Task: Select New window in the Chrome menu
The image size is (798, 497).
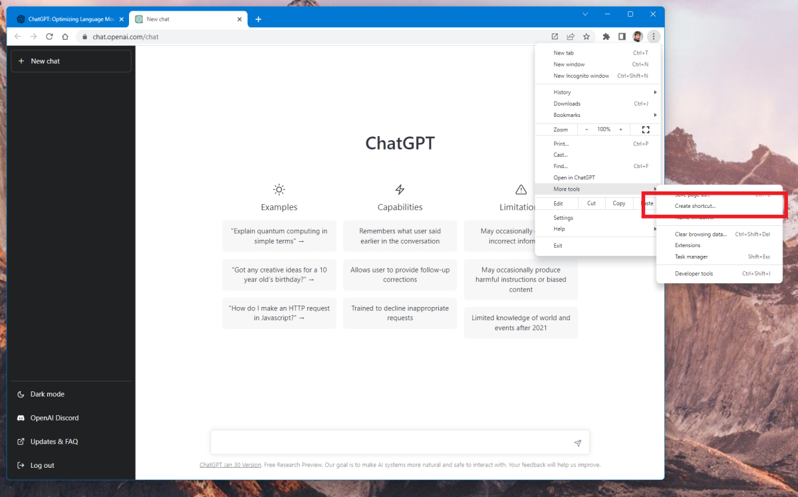Action: click(x=598, y=64)
